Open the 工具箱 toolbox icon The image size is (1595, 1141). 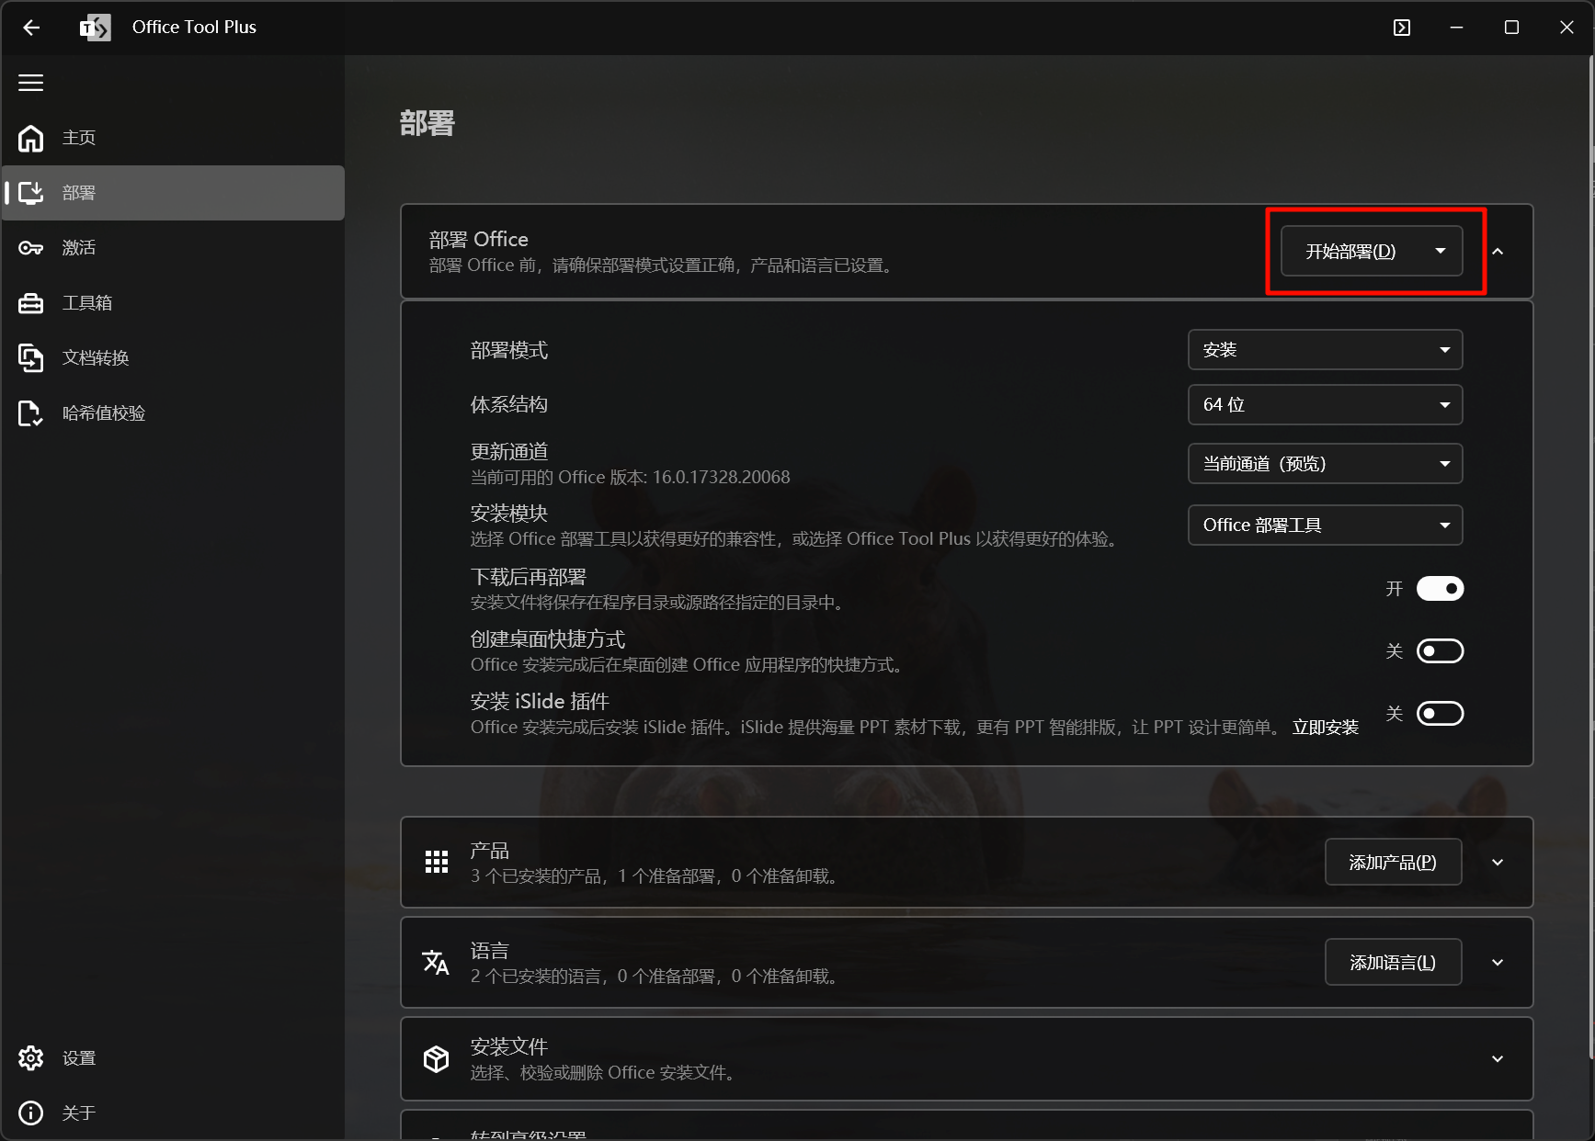pos(31,303)
